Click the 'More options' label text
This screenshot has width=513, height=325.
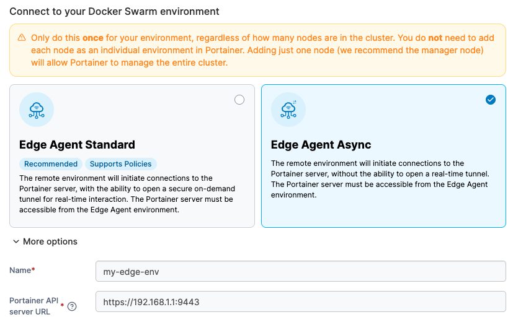point(50,241)
